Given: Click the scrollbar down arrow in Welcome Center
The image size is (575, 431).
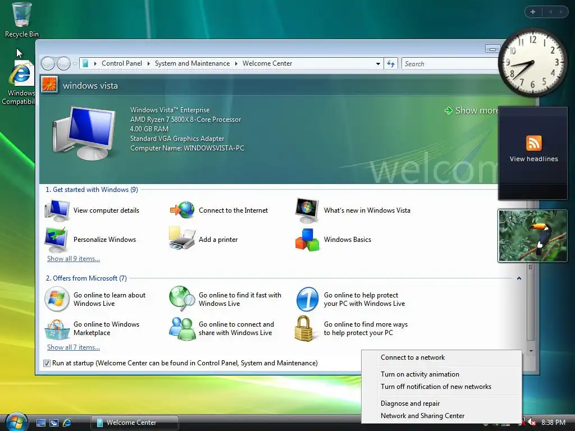Looking at the screenshot, I should click(x=531, y=351).
